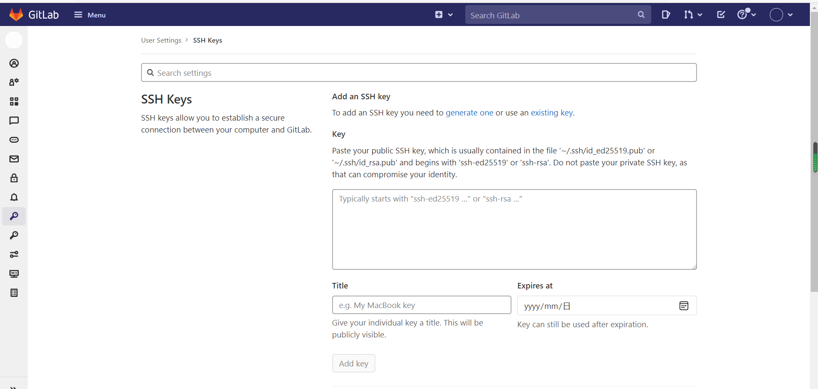Focus the Search settings box
The width and height of the screenshot is (818, 389).
point(419,72)
